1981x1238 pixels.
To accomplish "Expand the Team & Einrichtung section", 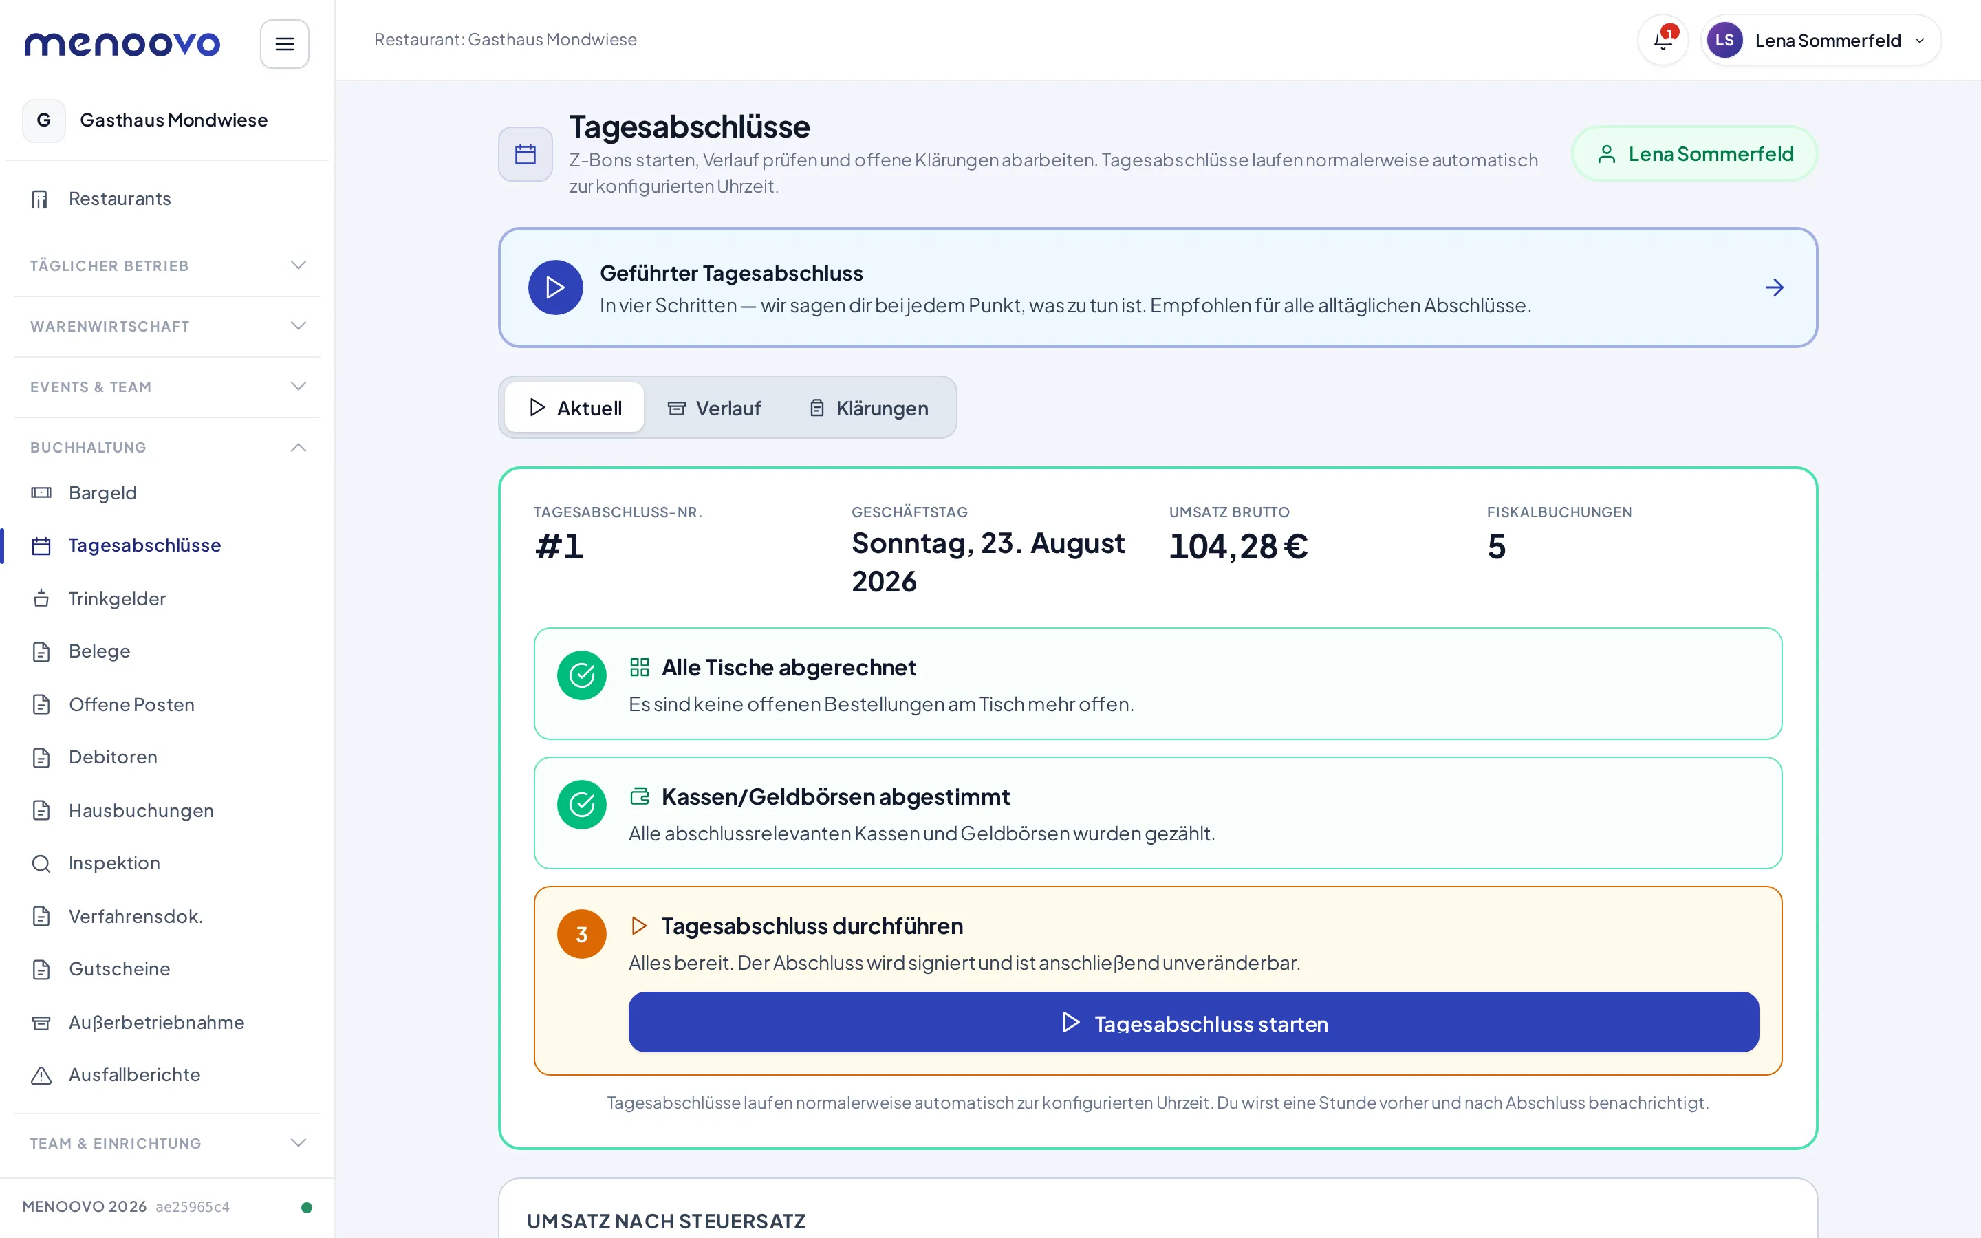I will coord(167,1143).
